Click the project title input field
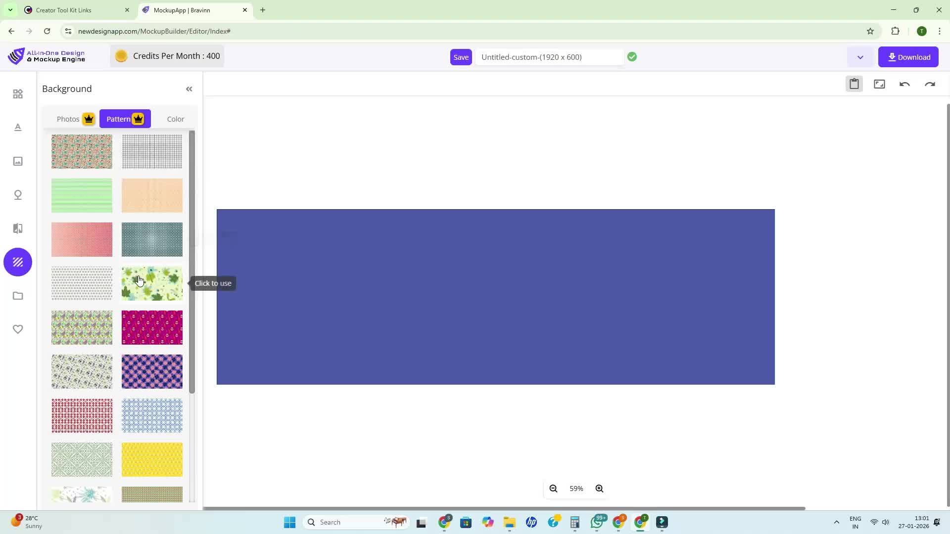 548,57
